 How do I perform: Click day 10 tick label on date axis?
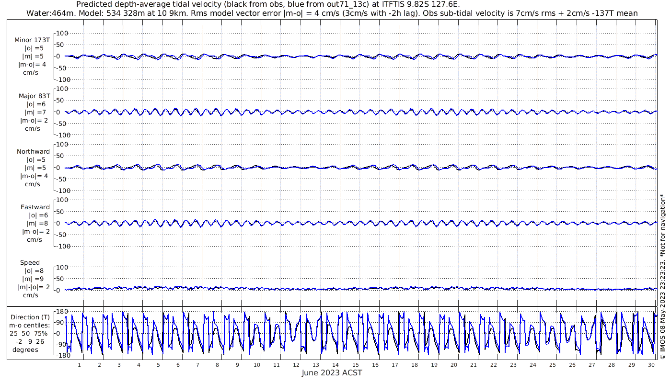coord(257,365)
